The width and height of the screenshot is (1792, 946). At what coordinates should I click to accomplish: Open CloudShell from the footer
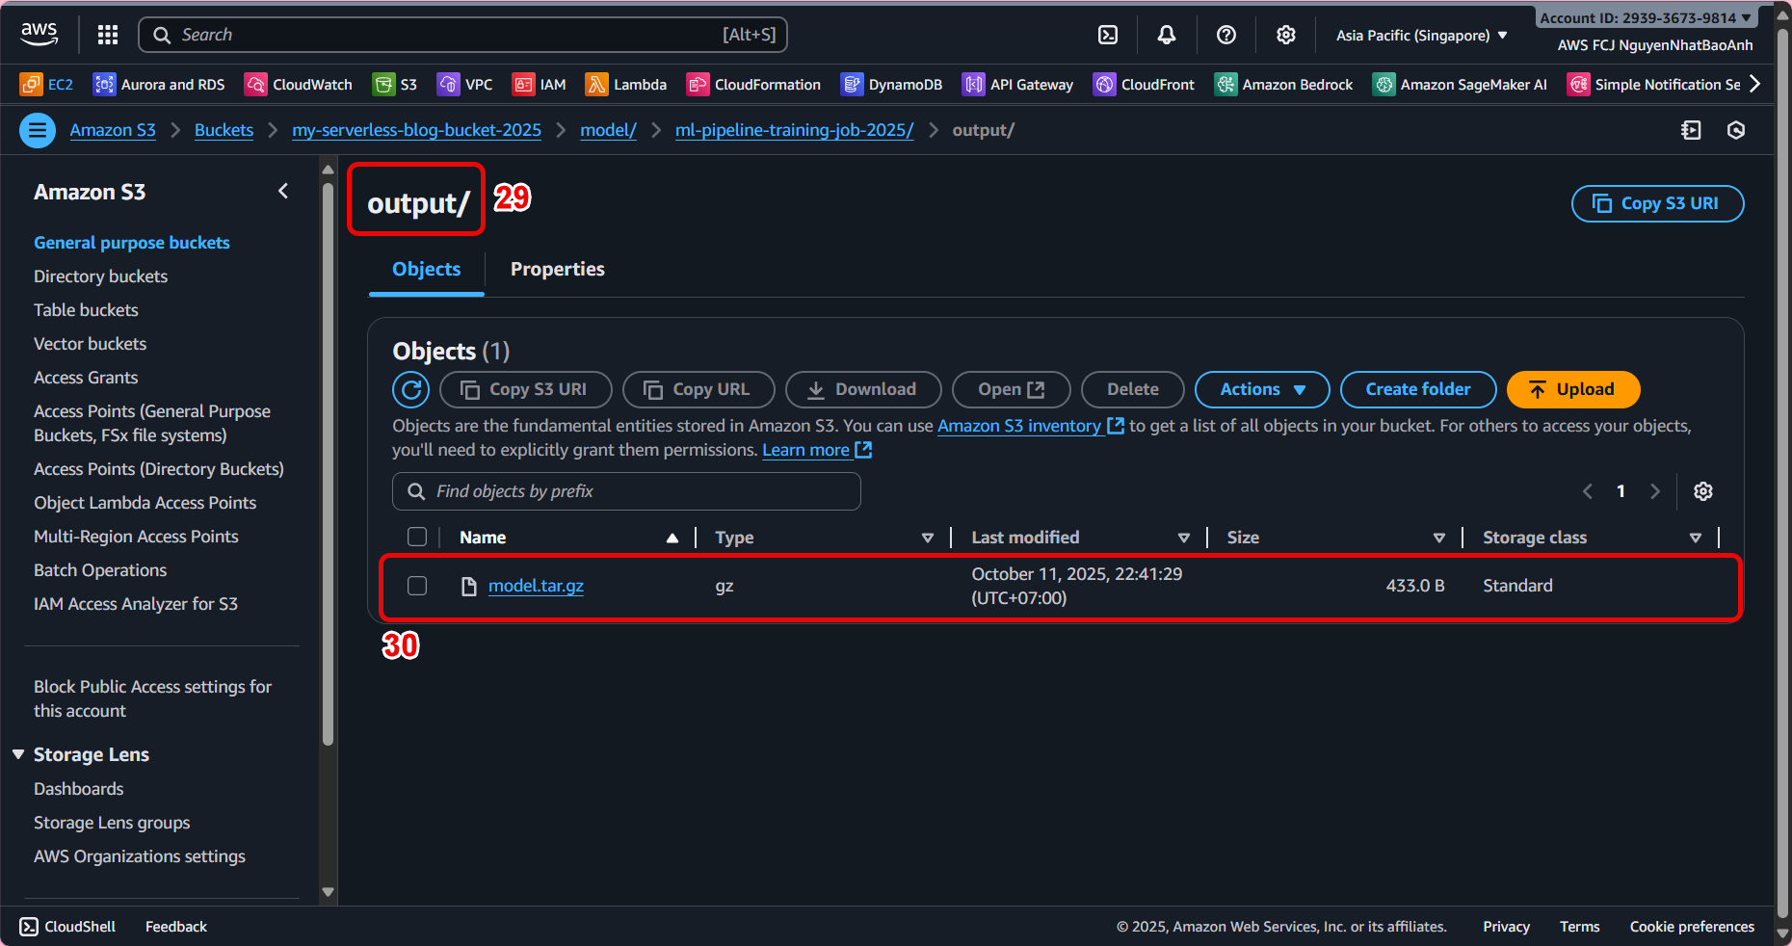67,927
